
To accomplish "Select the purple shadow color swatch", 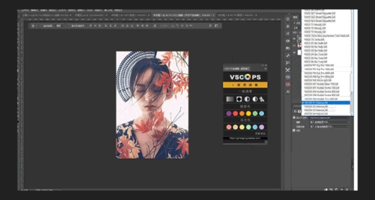I will click(x=229, y=113).
